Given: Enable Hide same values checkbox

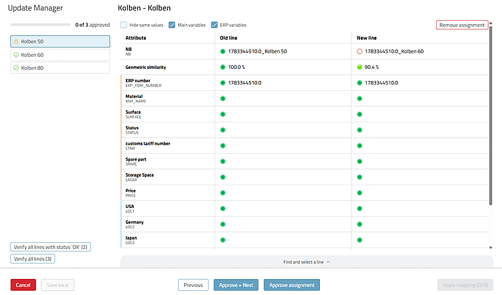Looking at the screenshot, I should 124,25.
